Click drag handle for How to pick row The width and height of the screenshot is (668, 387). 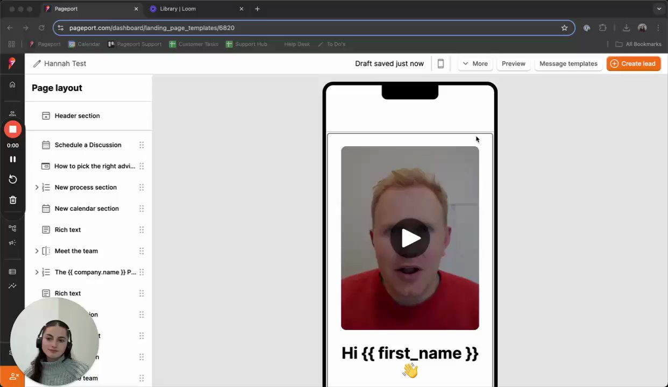[141, 166]
